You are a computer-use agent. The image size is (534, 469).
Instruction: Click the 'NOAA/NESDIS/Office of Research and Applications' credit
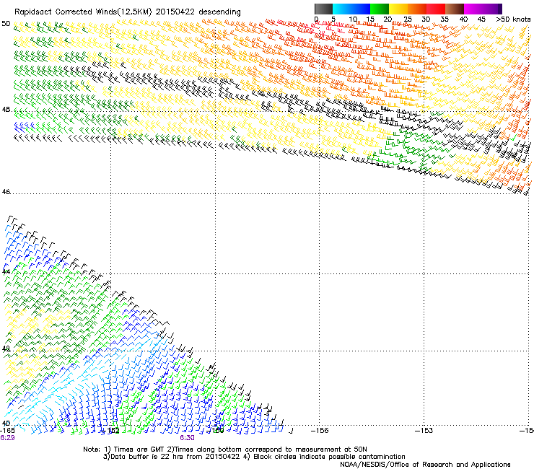click(x=425, y=465)
